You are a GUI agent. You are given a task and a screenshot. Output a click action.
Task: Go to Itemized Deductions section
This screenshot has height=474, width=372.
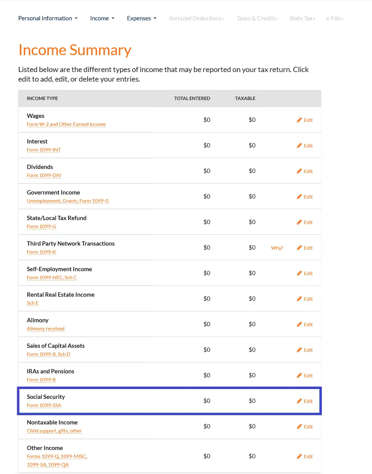(x=196, y=18)
